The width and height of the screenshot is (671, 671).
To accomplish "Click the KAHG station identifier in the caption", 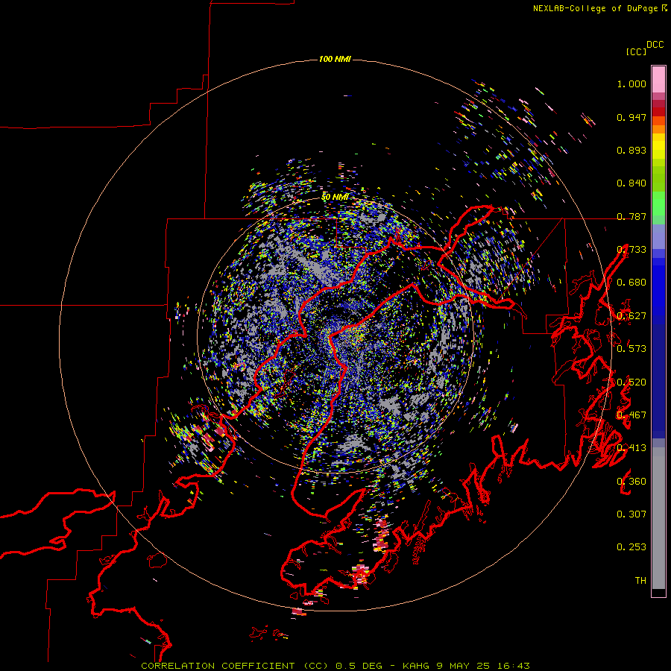I will (x=415, y=666).
